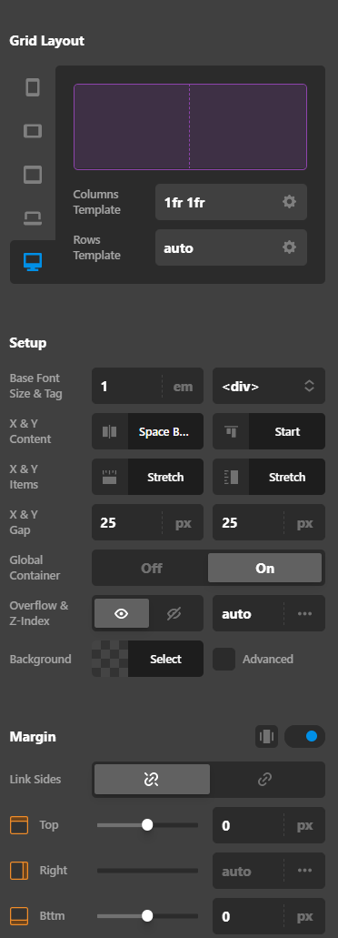The height and width of the screenshot is (938, 338).
Task: Click the Margin box model icon
Action: click(266, 736)
